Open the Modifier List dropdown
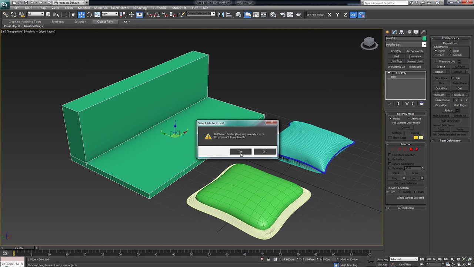474x267 pixels. pos(406,44)
